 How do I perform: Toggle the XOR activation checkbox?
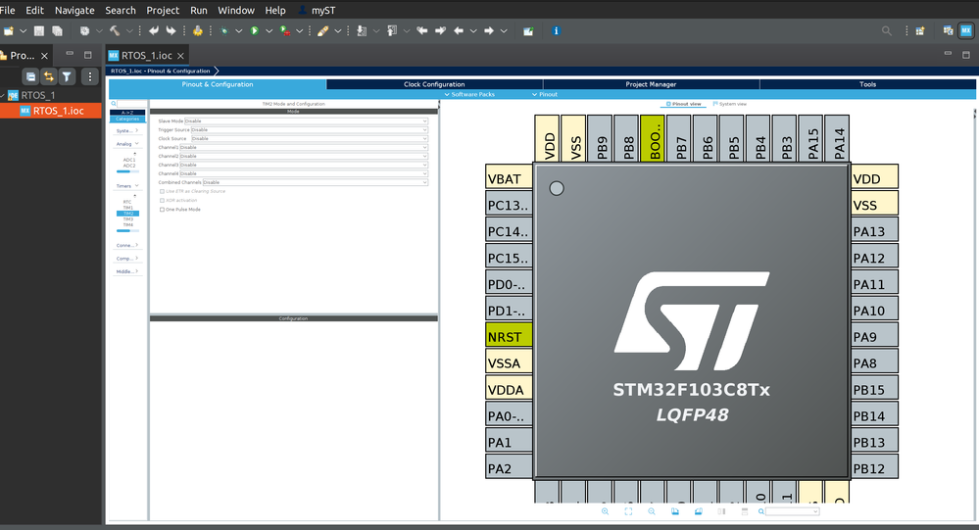(x=163, y=200)
